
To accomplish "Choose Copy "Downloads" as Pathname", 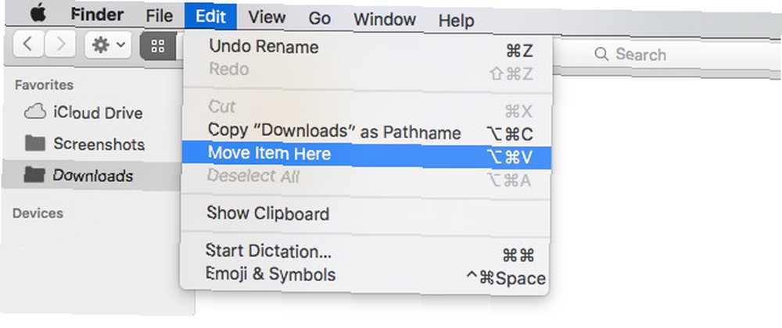I will (368, 131).
